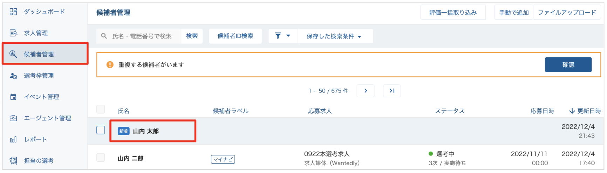Image resolution: width=607 pixels, height=173 pixels.
Task: Click the 選考枠管理 sidebar icon
Action: click(x=13, y=76)
